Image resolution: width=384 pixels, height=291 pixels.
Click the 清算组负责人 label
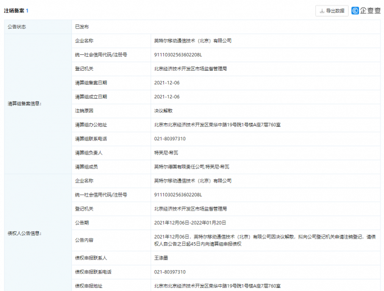coord(88,153)
